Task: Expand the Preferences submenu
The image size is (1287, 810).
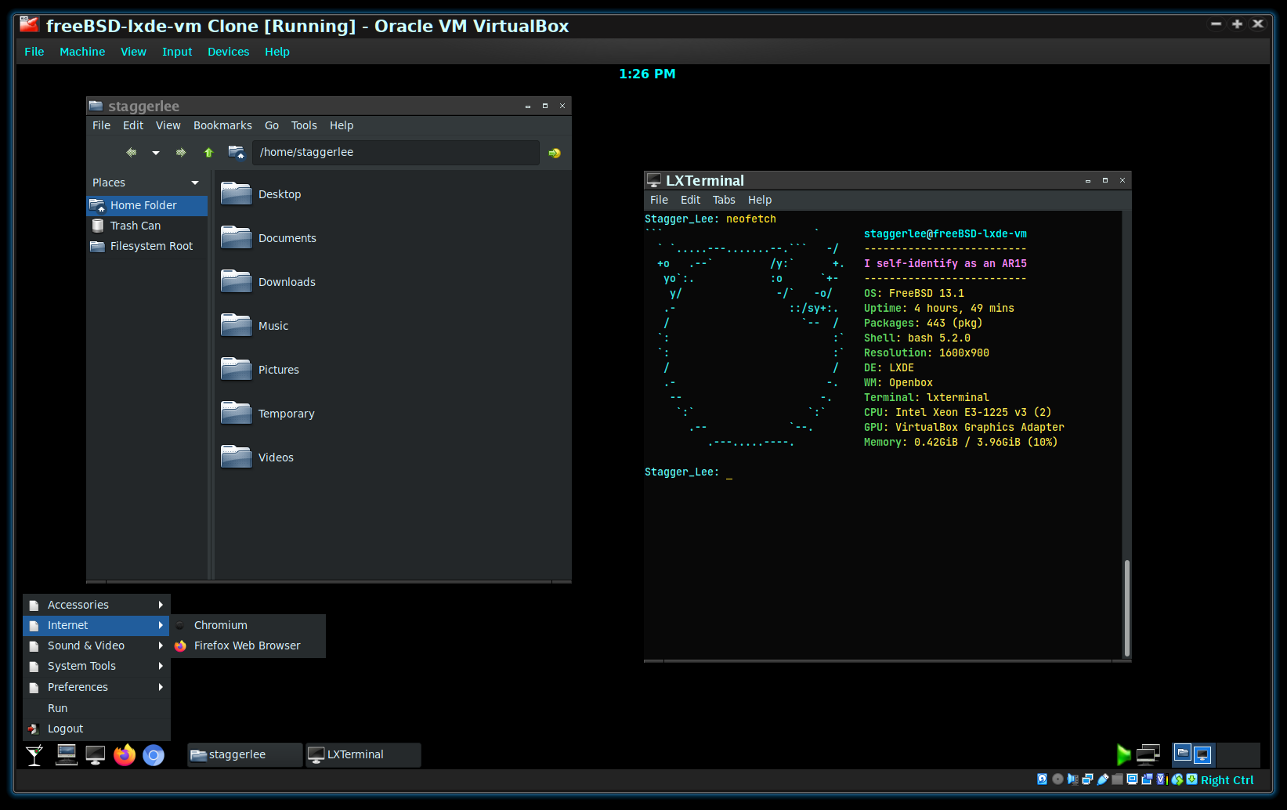Action: 97,687
